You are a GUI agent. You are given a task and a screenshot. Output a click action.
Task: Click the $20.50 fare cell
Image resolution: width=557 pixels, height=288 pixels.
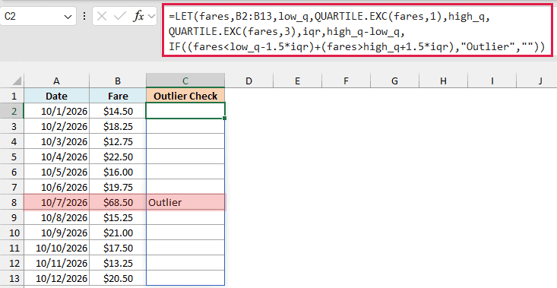118,278
